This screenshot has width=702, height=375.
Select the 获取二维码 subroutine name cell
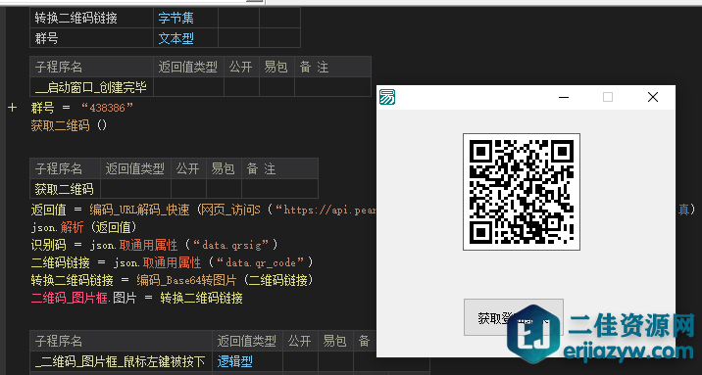pyautogui.click(x=66, y=189)
